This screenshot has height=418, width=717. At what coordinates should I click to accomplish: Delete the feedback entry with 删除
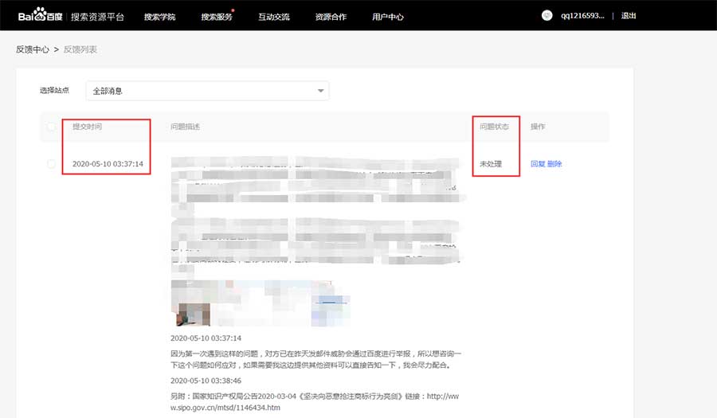point(554,164)
